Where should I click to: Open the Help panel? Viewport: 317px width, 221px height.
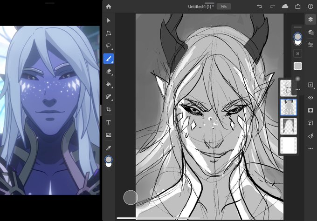click(x=310, y=7)
